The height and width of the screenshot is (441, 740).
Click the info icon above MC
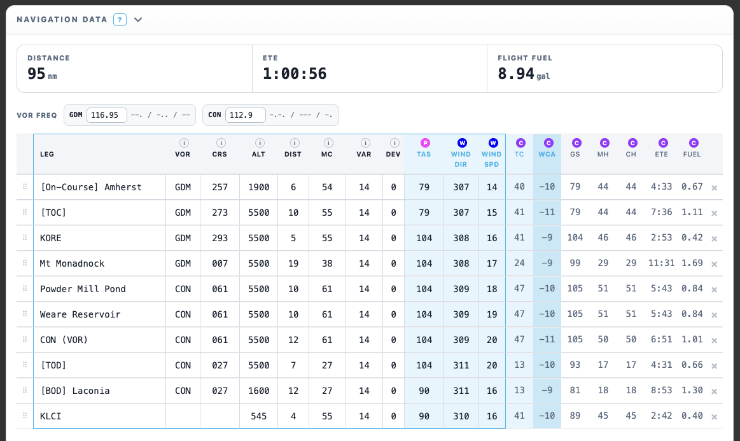tap(328, 143)
